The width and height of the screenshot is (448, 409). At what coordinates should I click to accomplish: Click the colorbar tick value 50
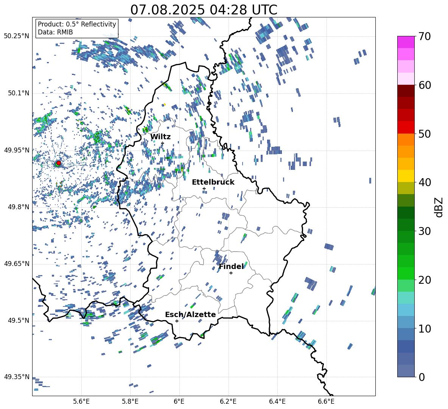click(425, 134)
